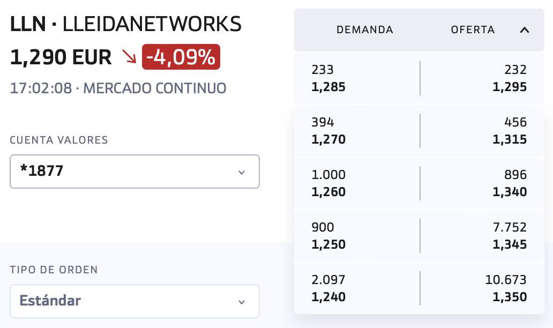Open the Tipo de Orden dropdown
Viewport: 553px width, 328px height.
(x=134, y=301)
